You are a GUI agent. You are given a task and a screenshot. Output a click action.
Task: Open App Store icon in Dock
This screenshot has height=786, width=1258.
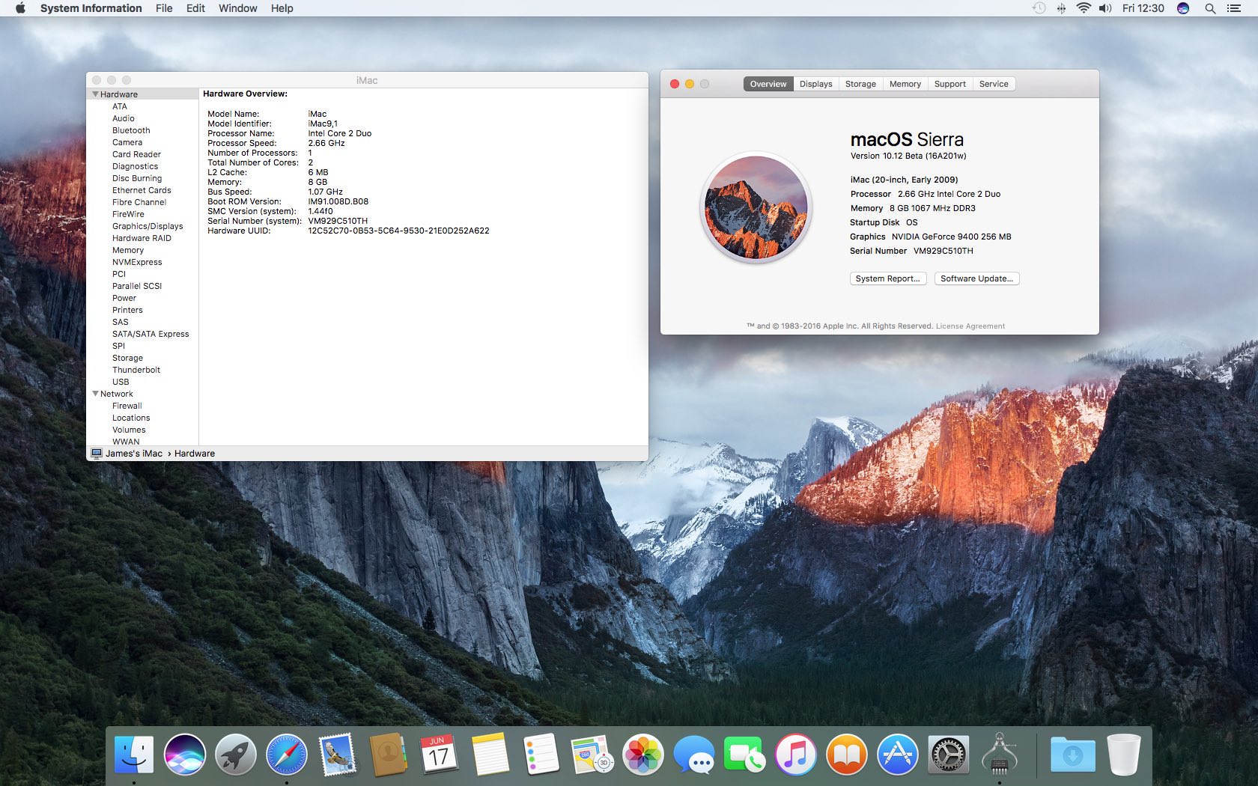point(898,754)
